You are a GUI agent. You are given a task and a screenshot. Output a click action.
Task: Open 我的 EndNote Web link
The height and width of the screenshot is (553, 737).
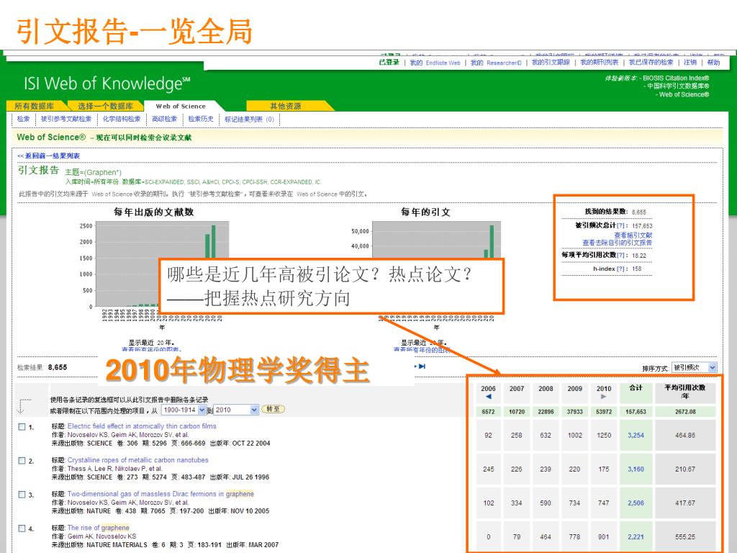[x=435, y=63]
